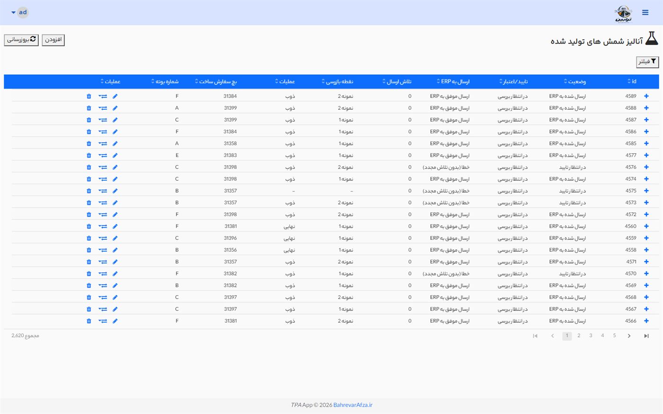The image size is (663, 414).
Task: Go to page 5
Action: coord(614,335)
